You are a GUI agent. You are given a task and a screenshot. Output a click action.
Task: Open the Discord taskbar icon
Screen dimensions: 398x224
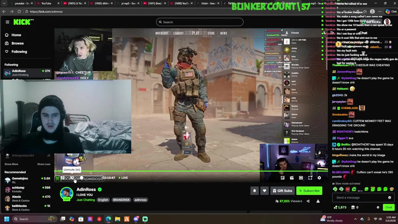click(x=136, y=219)
